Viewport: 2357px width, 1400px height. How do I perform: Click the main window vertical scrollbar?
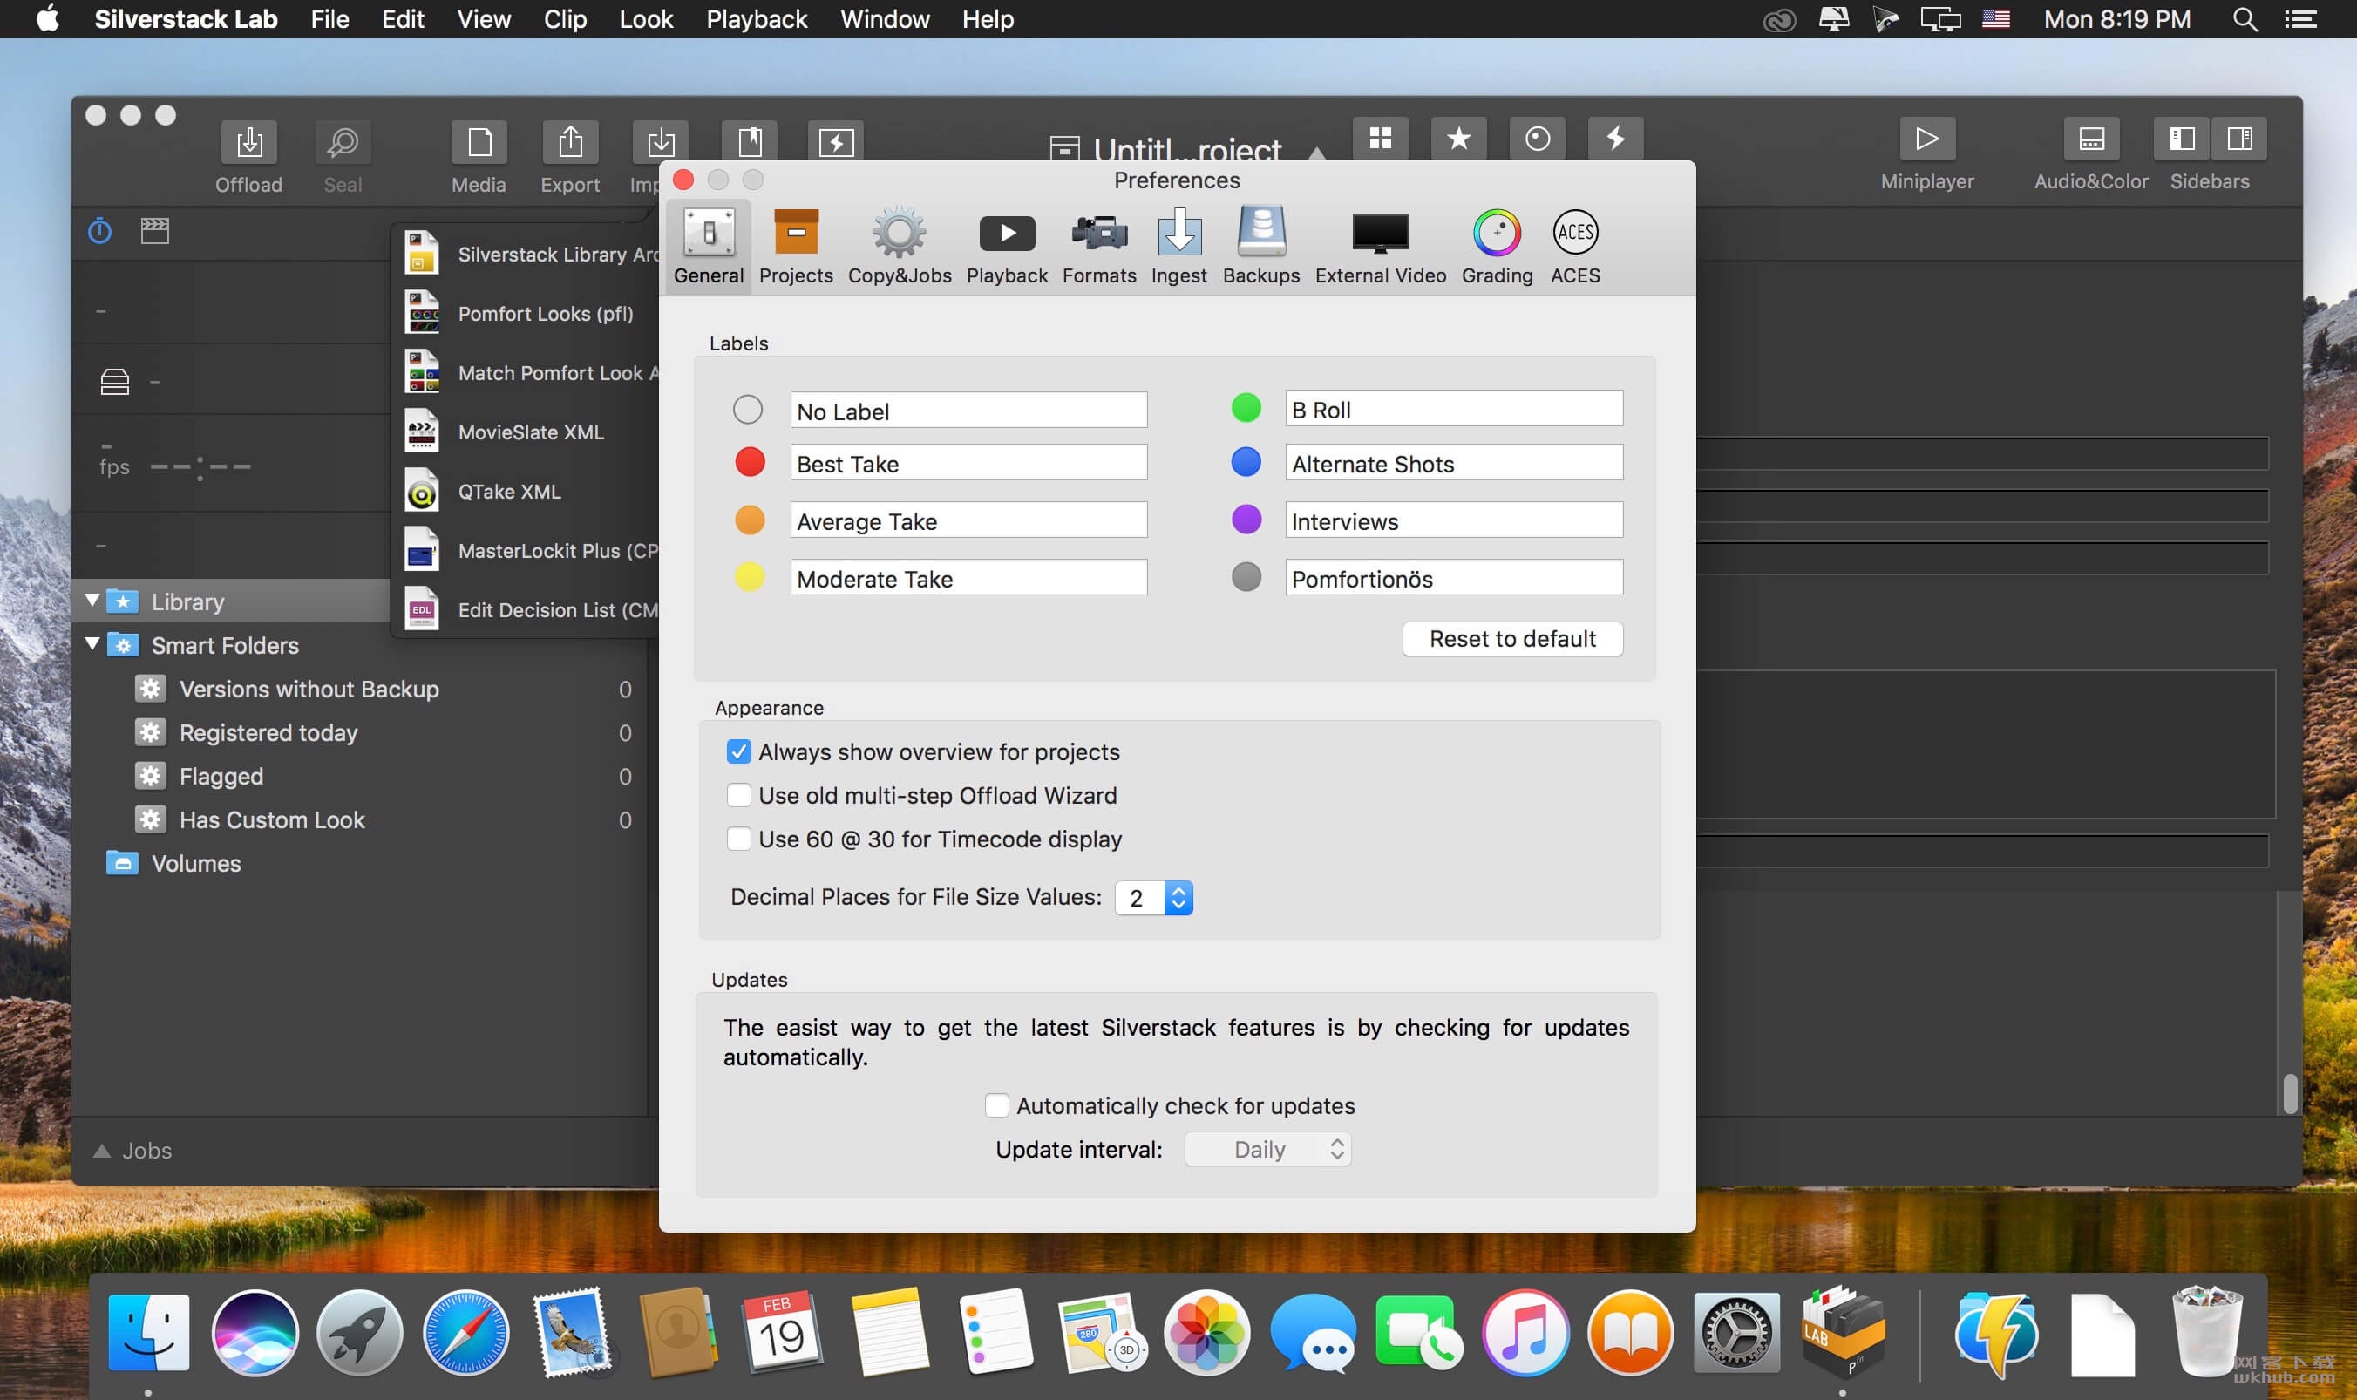[x=2290, y=1094]
